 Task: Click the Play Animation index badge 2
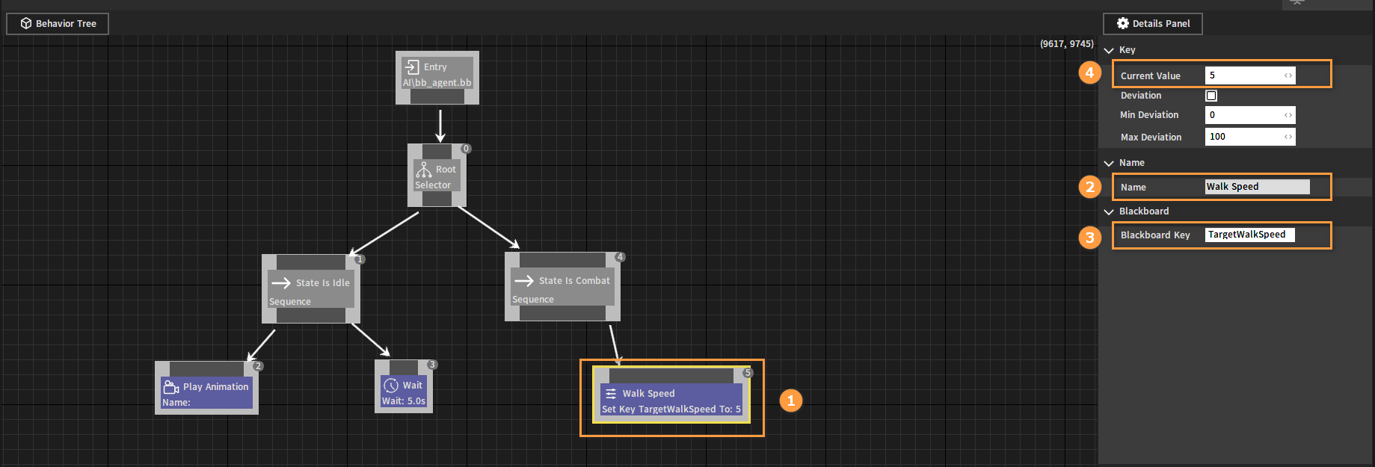pos(258,366)
